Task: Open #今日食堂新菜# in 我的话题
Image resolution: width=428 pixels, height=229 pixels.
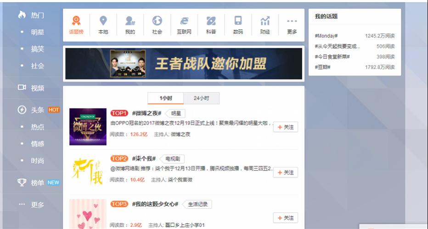Action: click(332, 57)
